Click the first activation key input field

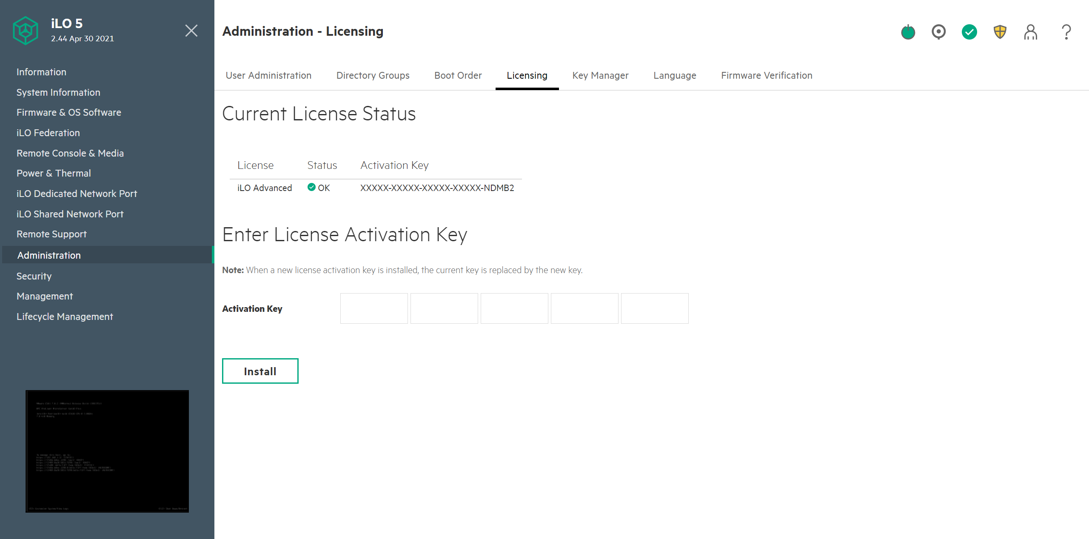[x=373, y=307]
